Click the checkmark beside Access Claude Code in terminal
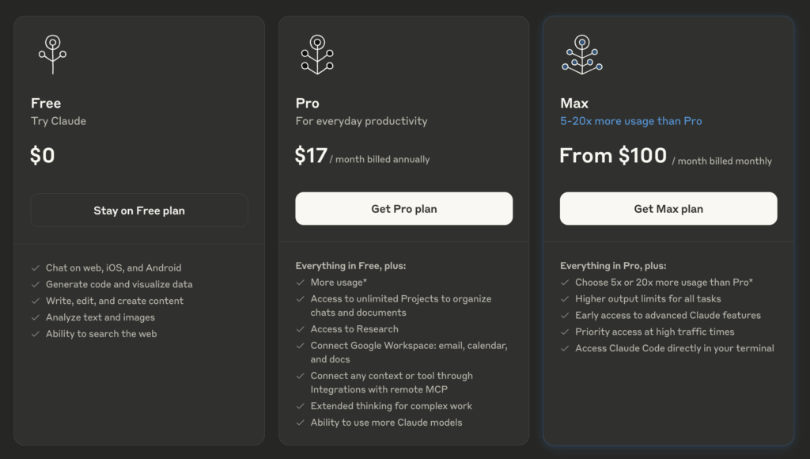This screenshot has width=810, height=459. point(565,348)
